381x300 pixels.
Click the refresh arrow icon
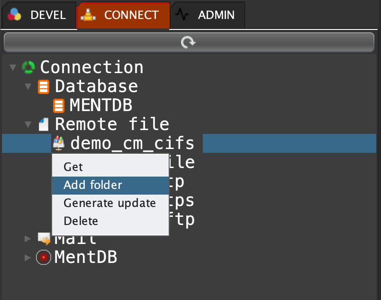point(188,43)
